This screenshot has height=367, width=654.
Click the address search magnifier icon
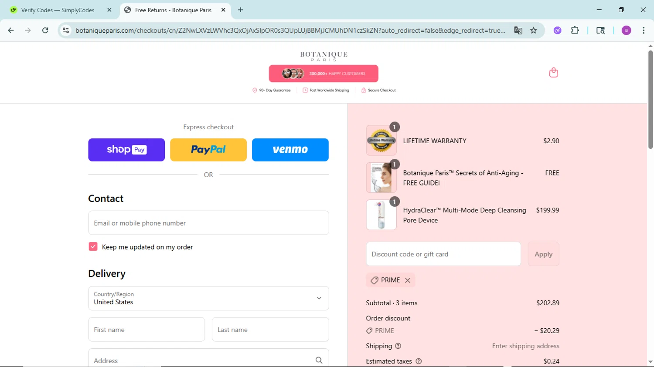click(319, 360)
